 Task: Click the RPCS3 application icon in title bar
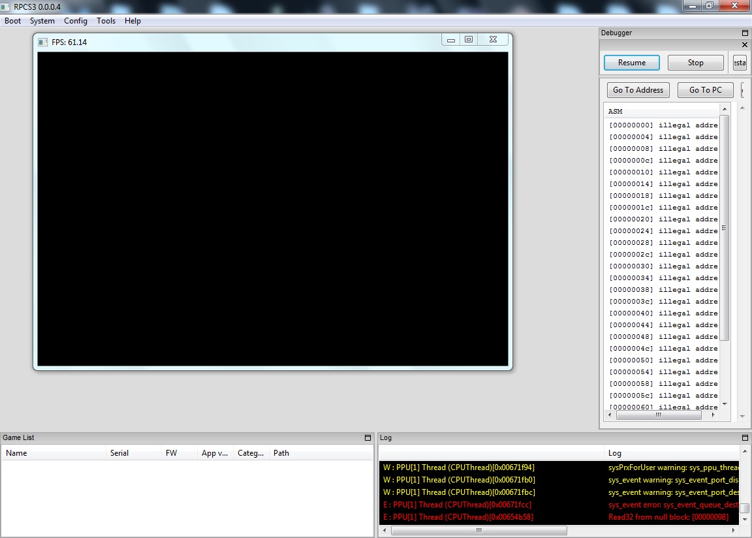click(x=6, y=7)
